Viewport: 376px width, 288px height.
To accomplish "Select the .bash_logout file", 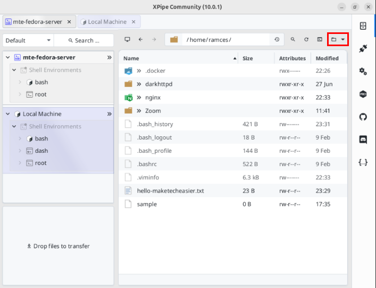I will [232, 137].
